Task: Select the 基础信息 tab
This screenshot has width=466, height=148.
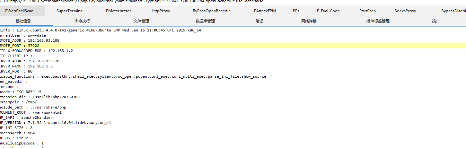Action: click(x=23, y=21)
